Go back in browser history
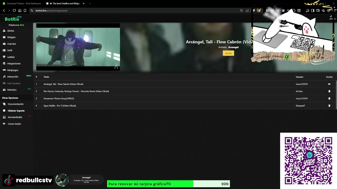This screenshot has width=337, height=189. [x=4, y=10]
